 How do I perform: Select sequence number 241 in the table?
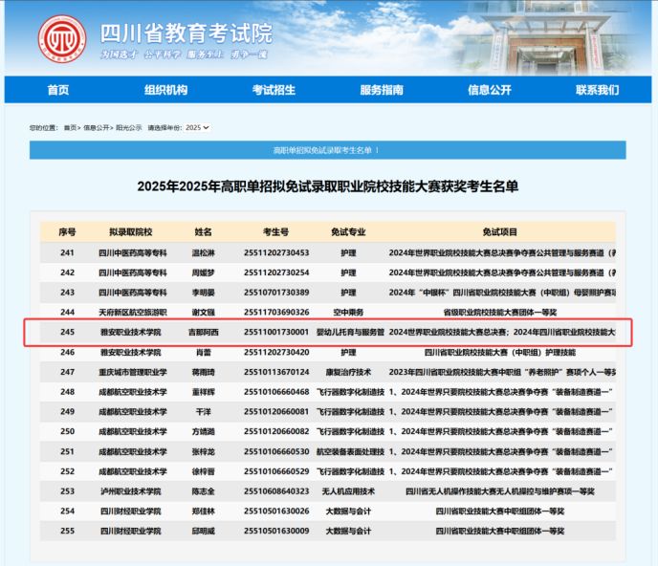[67, 252]
